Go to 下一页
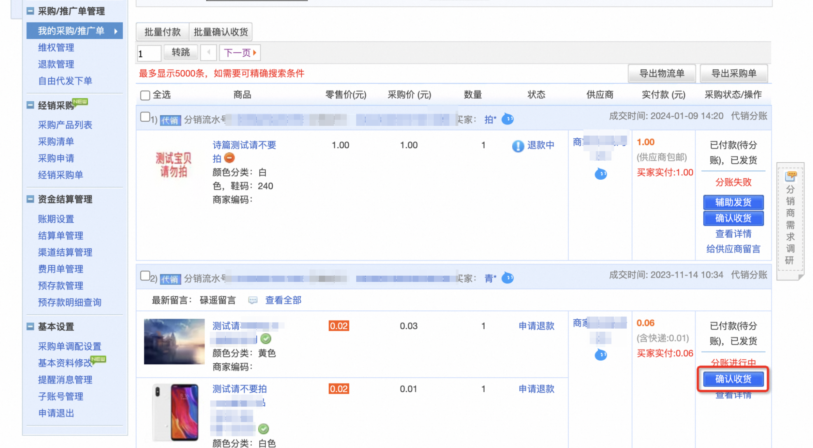This screenshot has width=813, height=448. pyautogui.click(x=240, y=52)
